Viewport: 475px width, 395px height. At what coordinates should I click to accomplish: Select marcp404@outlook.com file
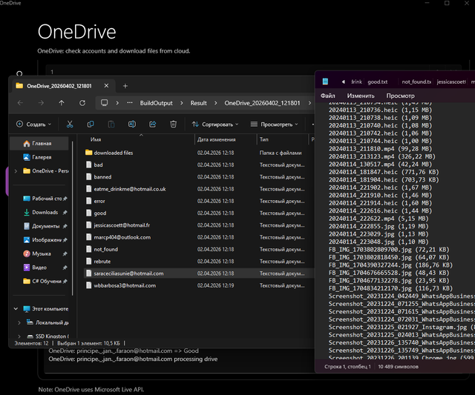point(198,237)
